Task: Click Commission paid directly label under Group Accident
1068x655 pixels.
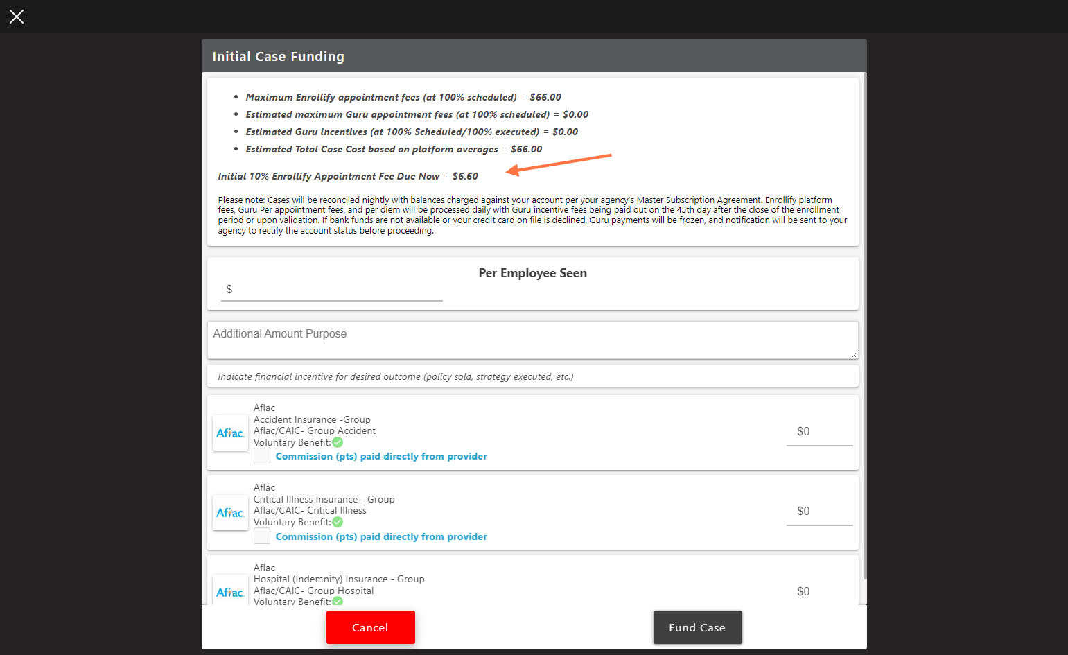Action: 381,456
